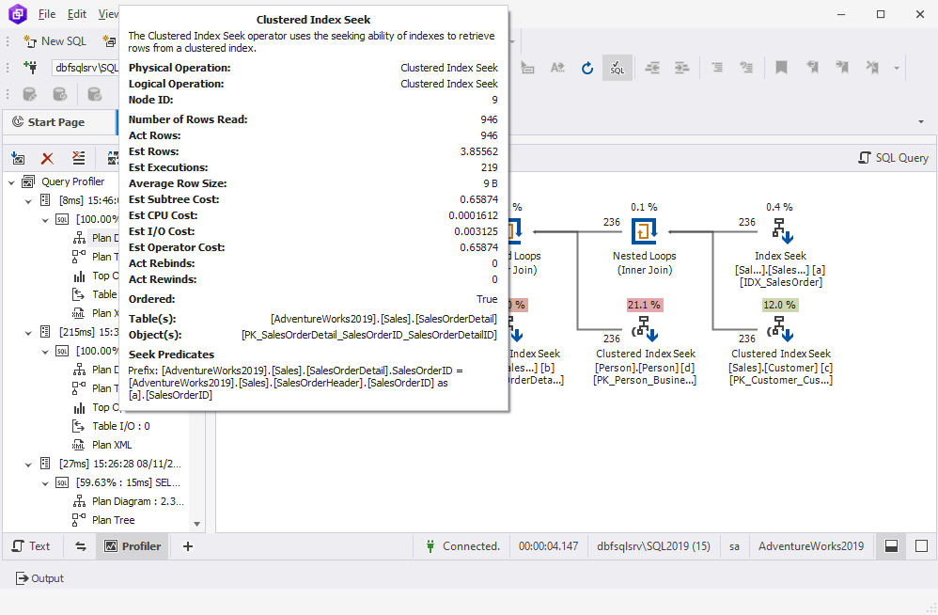The image size is (938, 615).
Task: Click the comment selection icon
Action: [717, 68]
